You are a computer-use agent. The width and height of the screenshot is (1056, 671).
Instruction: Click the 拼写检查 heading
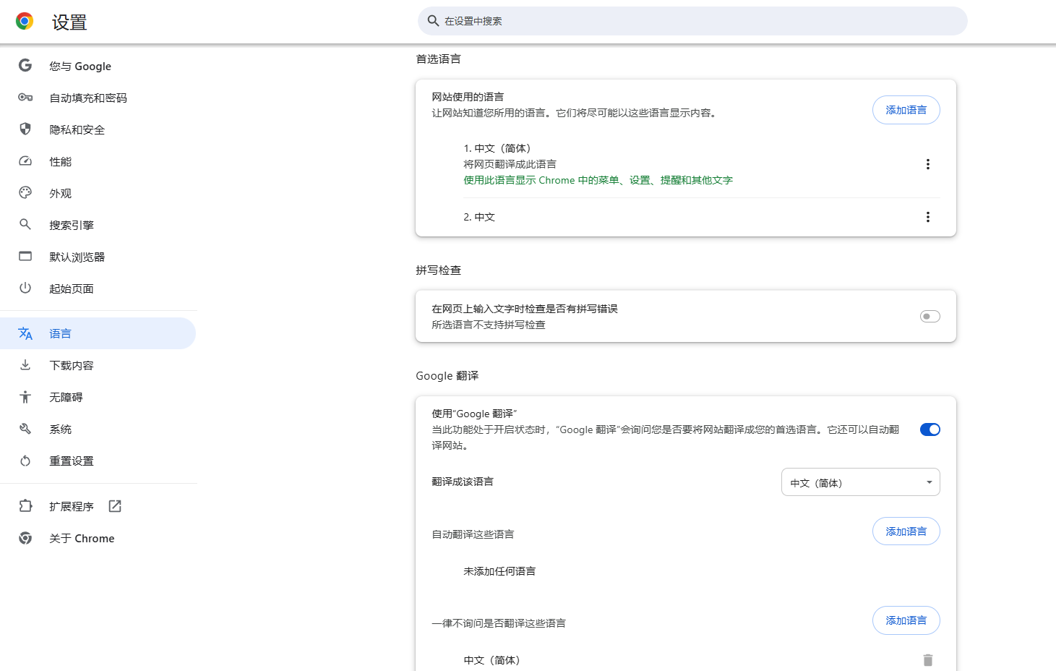coord(438,270)
